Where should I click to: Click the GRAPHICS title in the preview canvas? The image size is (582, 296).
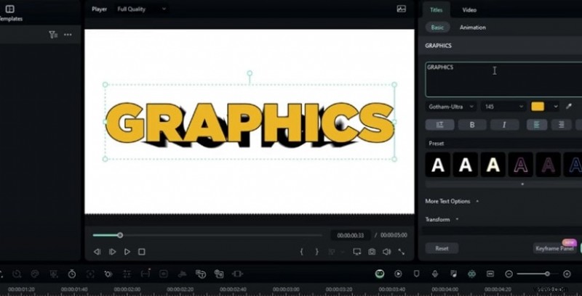pyautogui.click(x=250, y=124)
